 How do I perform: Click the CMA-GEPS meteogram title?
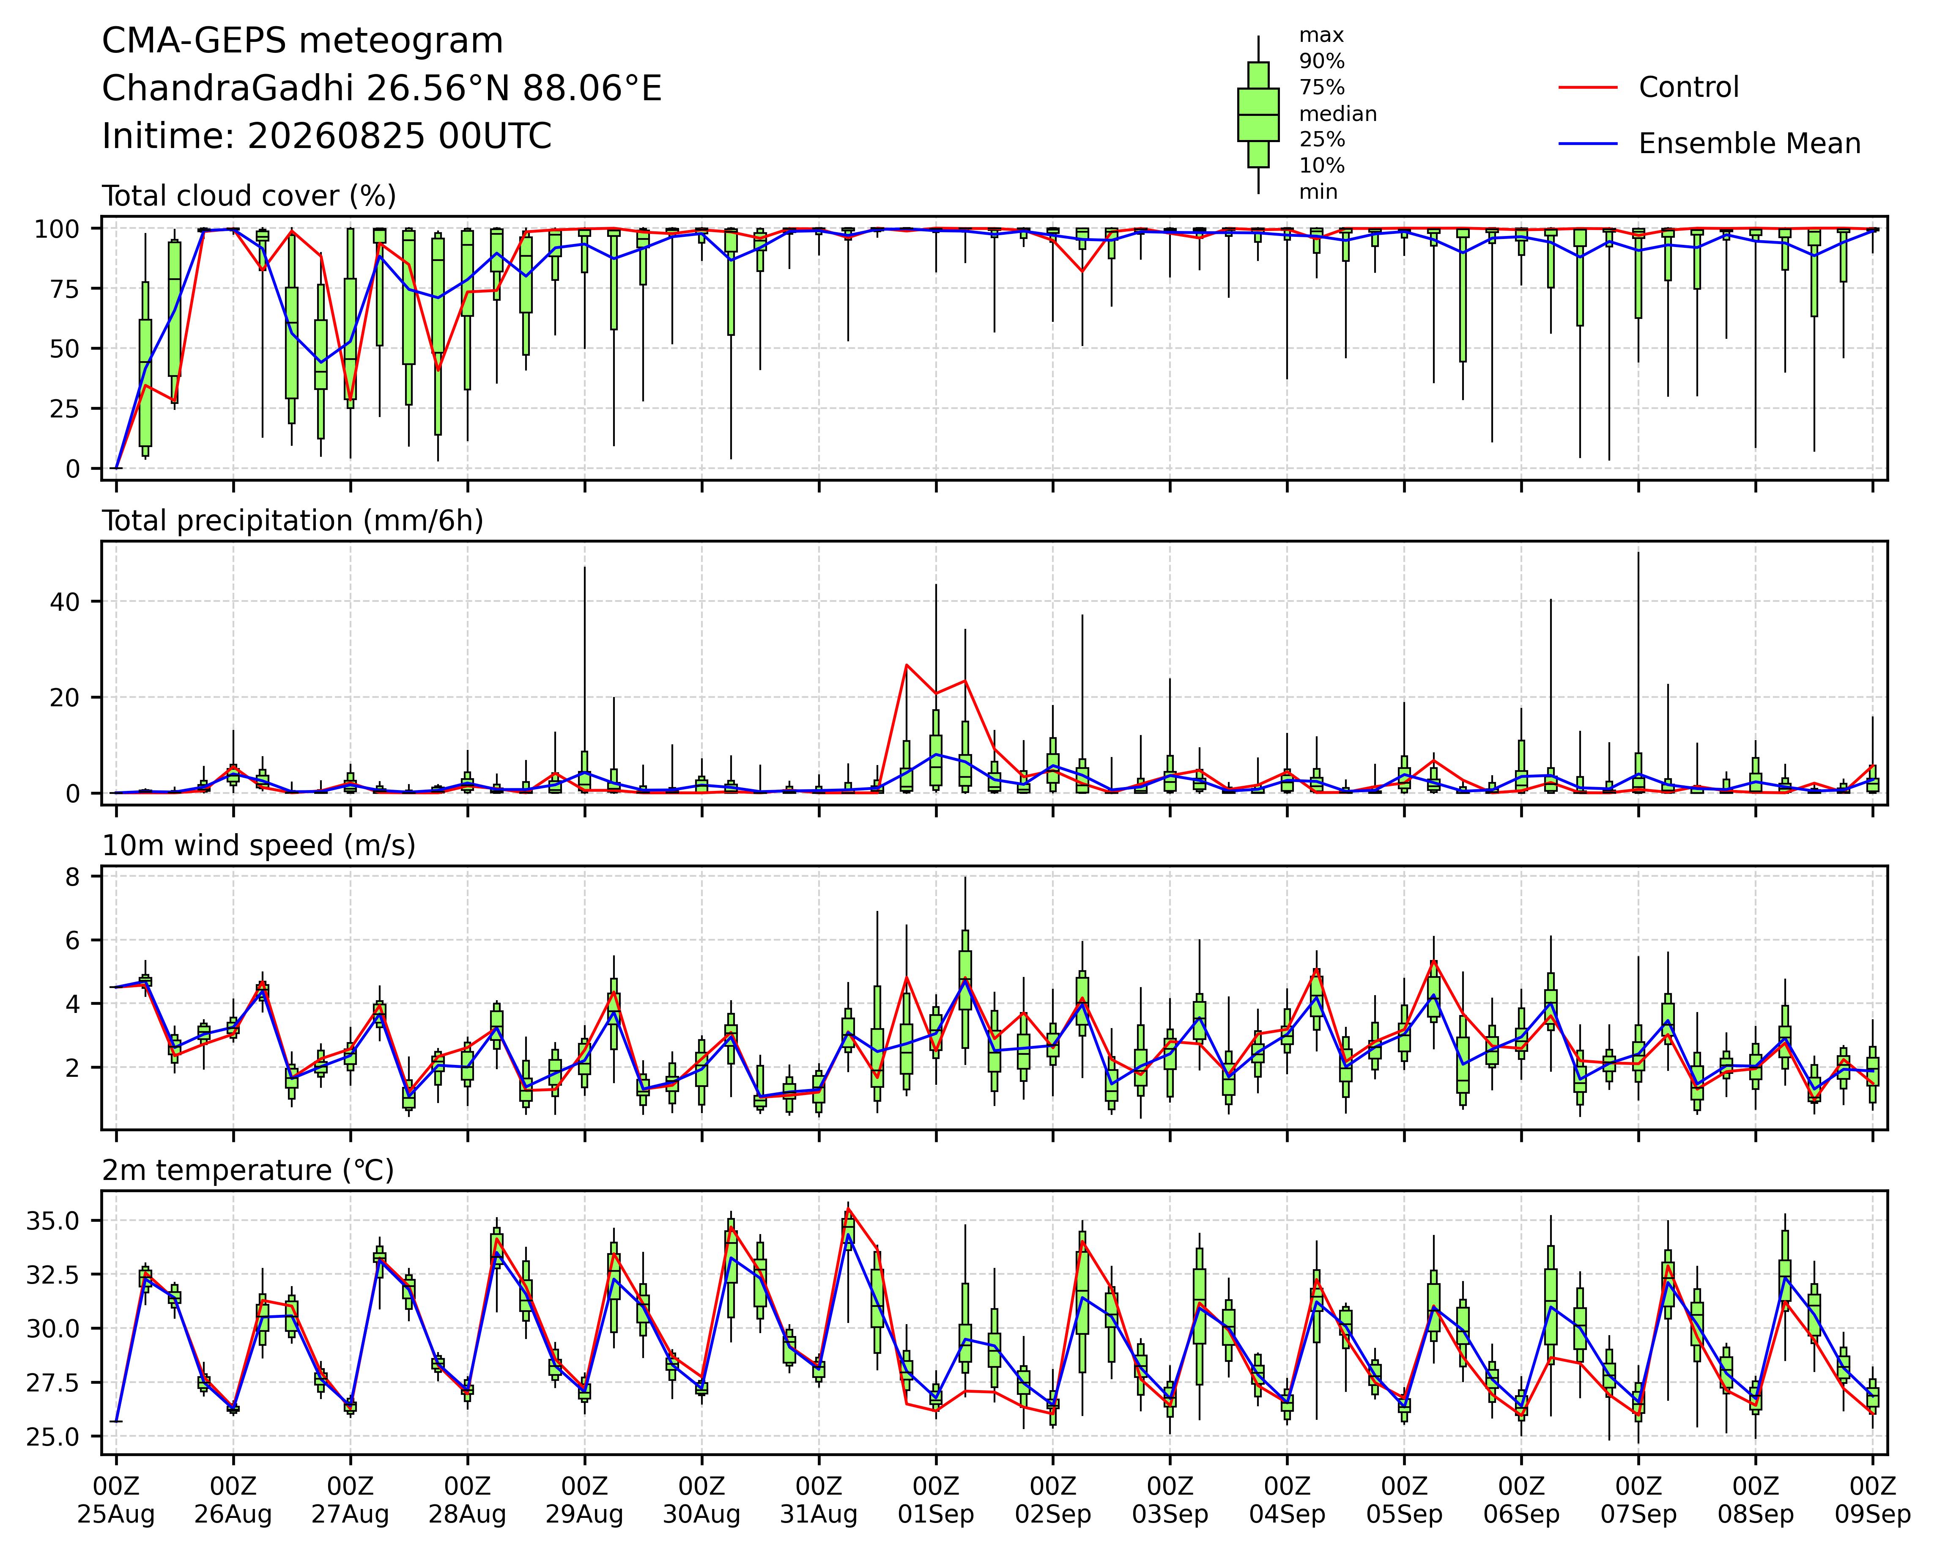pos(303,41)
